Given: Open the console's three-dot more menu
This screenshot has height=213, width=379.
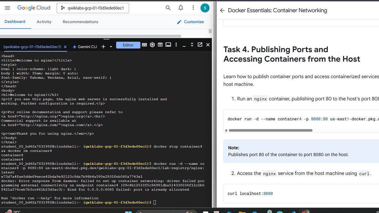Looking at the screenshot, I should tap(193, 8).
